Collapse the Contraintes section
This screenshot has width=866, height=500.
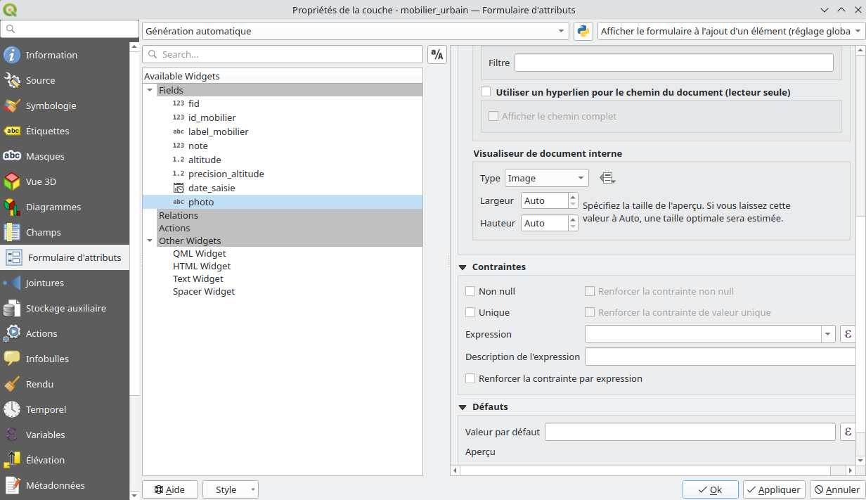click(x=463, y=267)
